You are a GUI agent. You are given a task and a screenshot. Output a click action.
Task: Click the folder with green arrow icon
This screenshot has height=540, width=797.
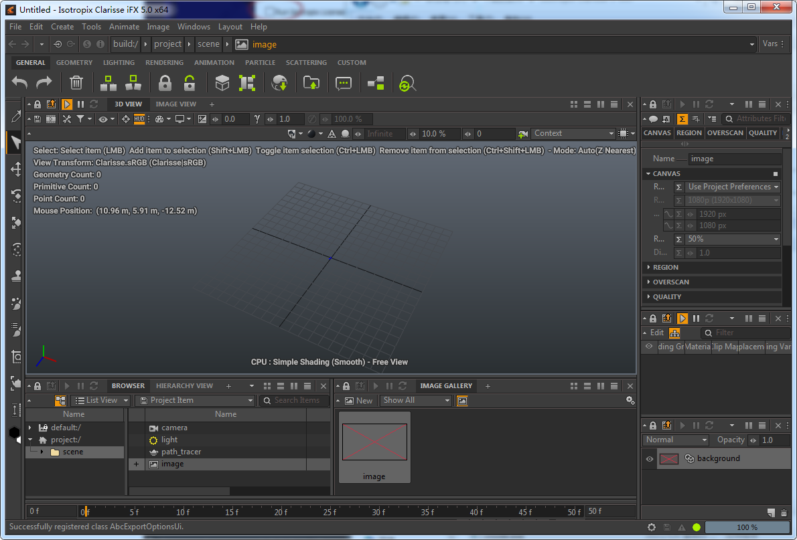pyautogui.click(x=311, y=83)
